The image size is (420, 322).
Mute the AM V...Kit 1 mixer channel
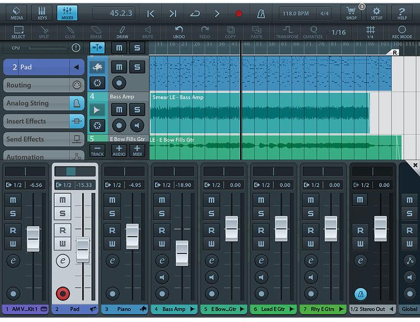coord(13,200)
